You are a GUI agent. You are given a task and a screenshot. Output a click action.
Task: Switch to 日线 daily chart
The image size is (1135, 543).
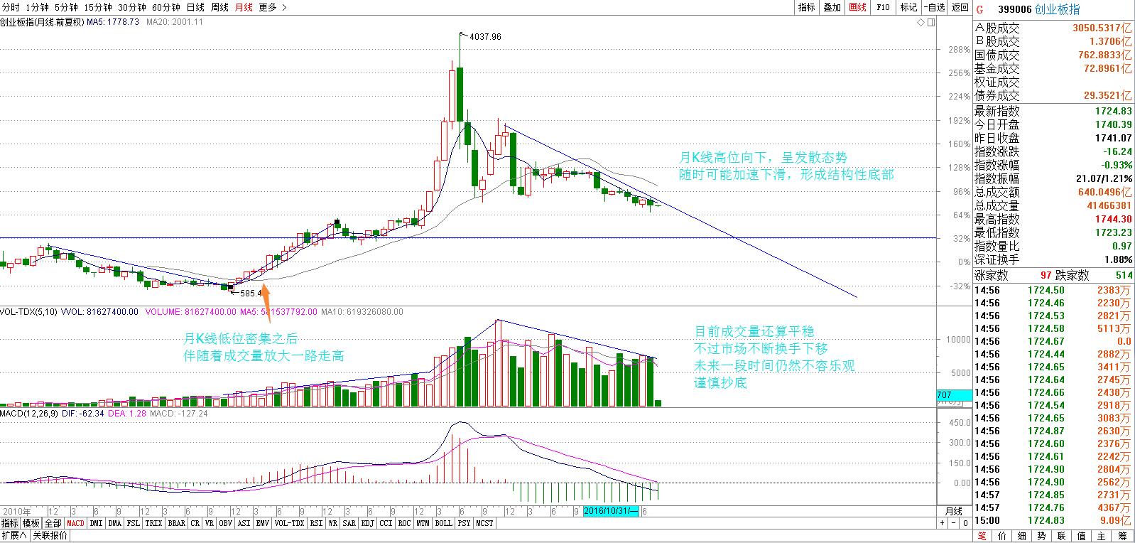click(x=195, y=7)
